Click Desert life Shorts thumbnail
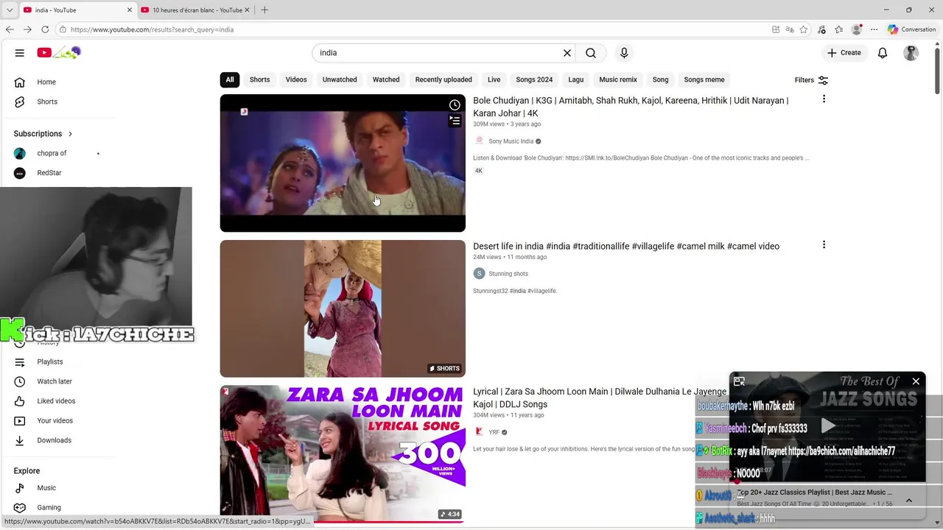The height and width of the screenshot is (530, 943). pyautogui.click(x=343, y=308)
